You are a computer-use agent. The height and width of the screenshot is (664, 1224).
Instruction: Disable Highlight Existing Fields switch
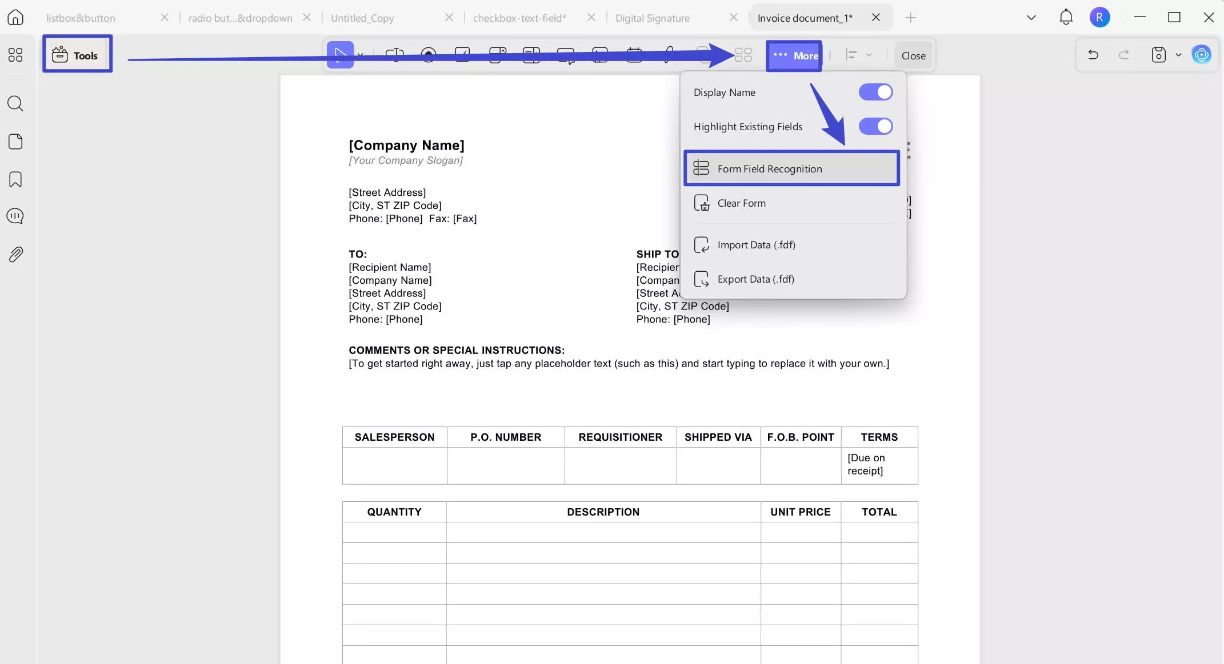tap(875, 126)
